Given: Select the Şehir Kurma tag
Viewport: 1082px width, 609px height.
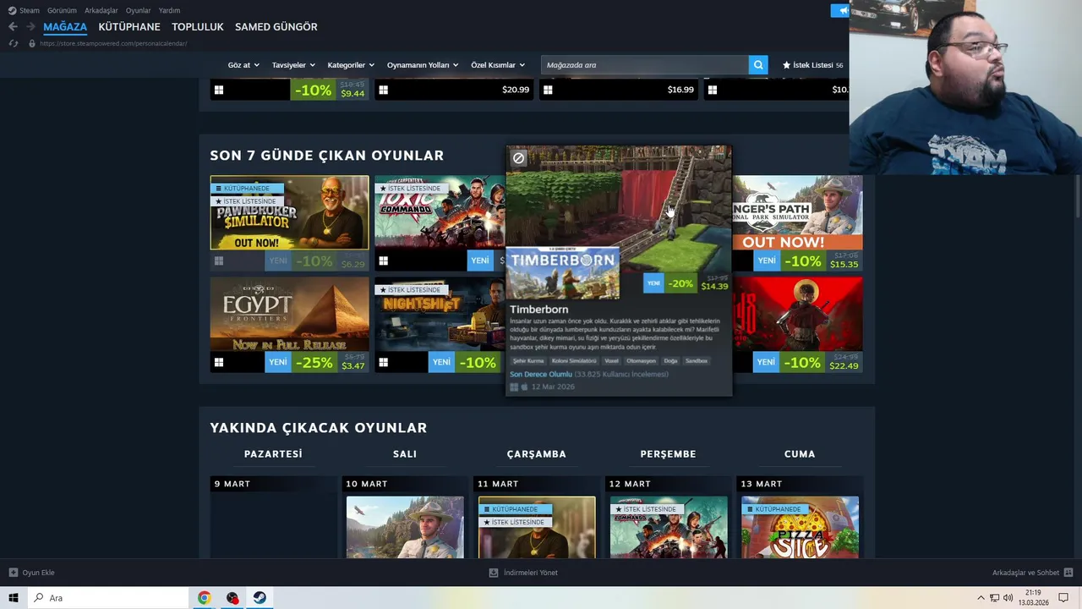Looking at the screenshot, I should [528, 361].
